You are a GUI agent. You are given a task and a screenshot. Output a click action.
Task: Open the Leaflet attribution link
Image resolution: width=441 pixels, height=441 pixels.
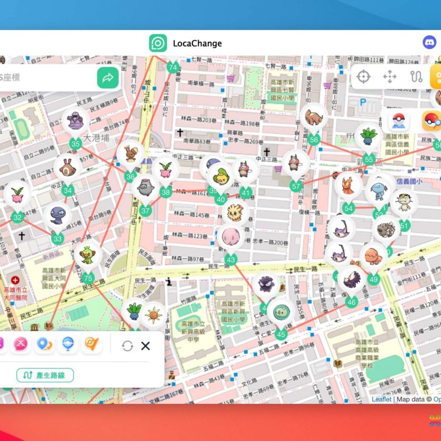[x=381, y=399]
